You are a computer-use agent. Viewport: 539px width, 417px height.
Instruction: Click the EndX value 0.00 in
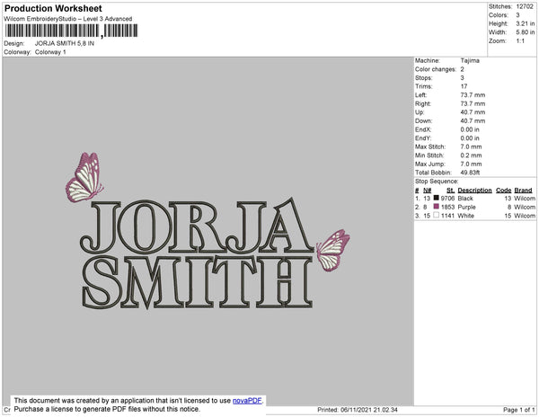(470, 129)
